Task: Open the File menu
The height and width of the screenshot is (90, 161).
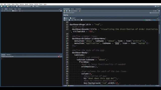Action: 2,4
